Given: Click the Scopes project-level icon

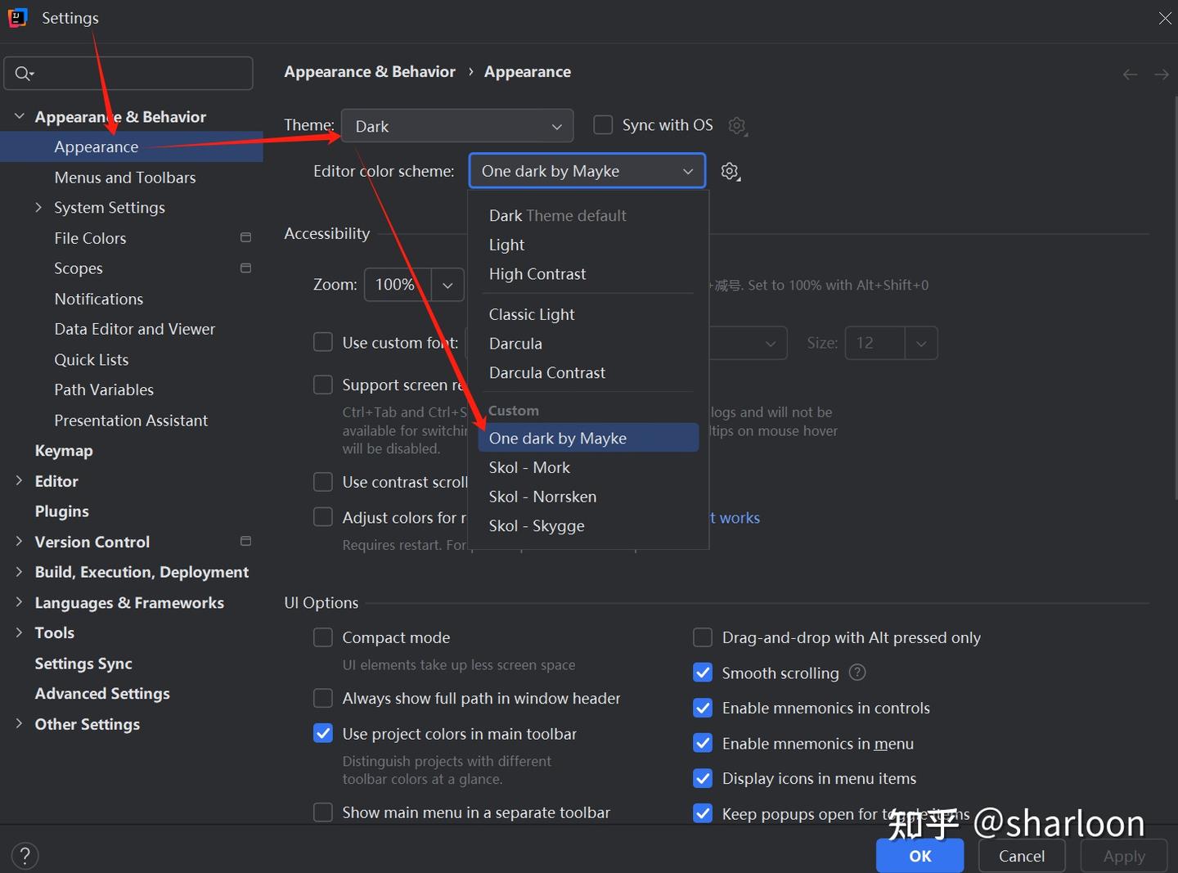Looking at the screenshot, I should point(245,268).
